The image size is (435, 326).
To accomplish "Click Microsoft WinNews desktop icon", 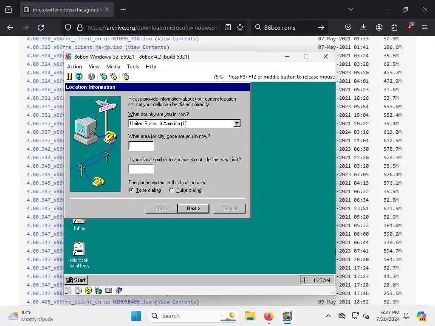I will pyautogui.click(x=79, y=255).
